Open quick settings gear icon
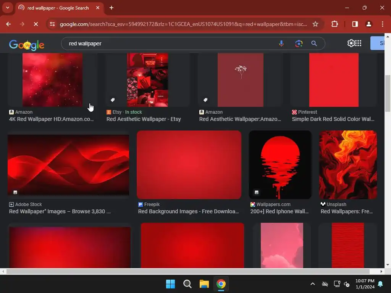The image size is (391, 293). (x=351, y=43)
